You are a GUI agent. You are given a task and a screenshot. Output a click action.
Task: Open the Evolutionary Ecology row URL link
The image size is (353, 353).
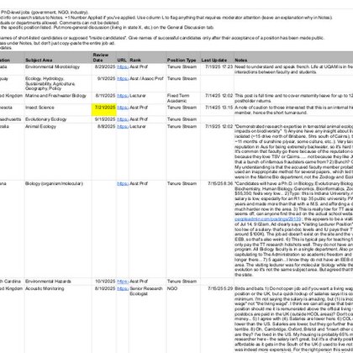coord(123,119)
